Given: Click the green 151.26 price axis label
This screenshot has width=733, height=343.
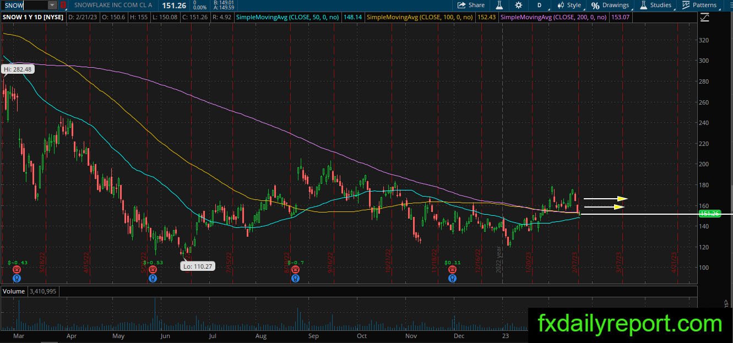Looking at the screenshot, I should (709, 214).
